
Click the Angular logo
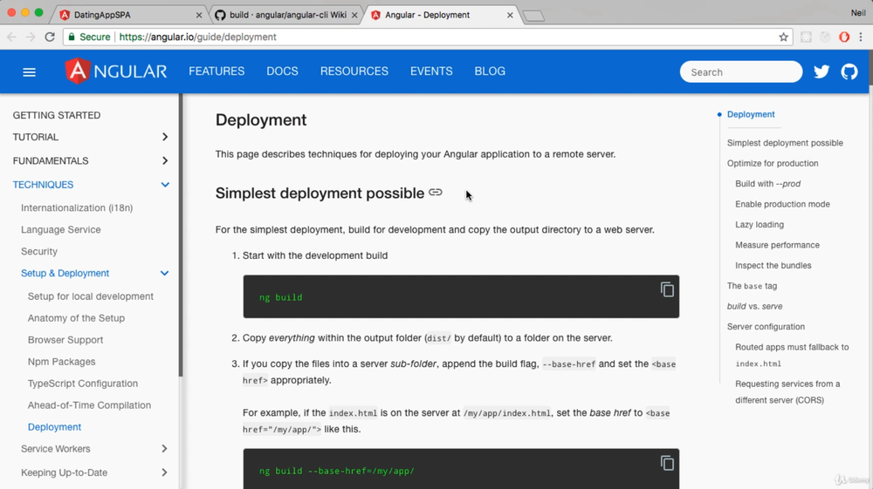tap(116, 71)
